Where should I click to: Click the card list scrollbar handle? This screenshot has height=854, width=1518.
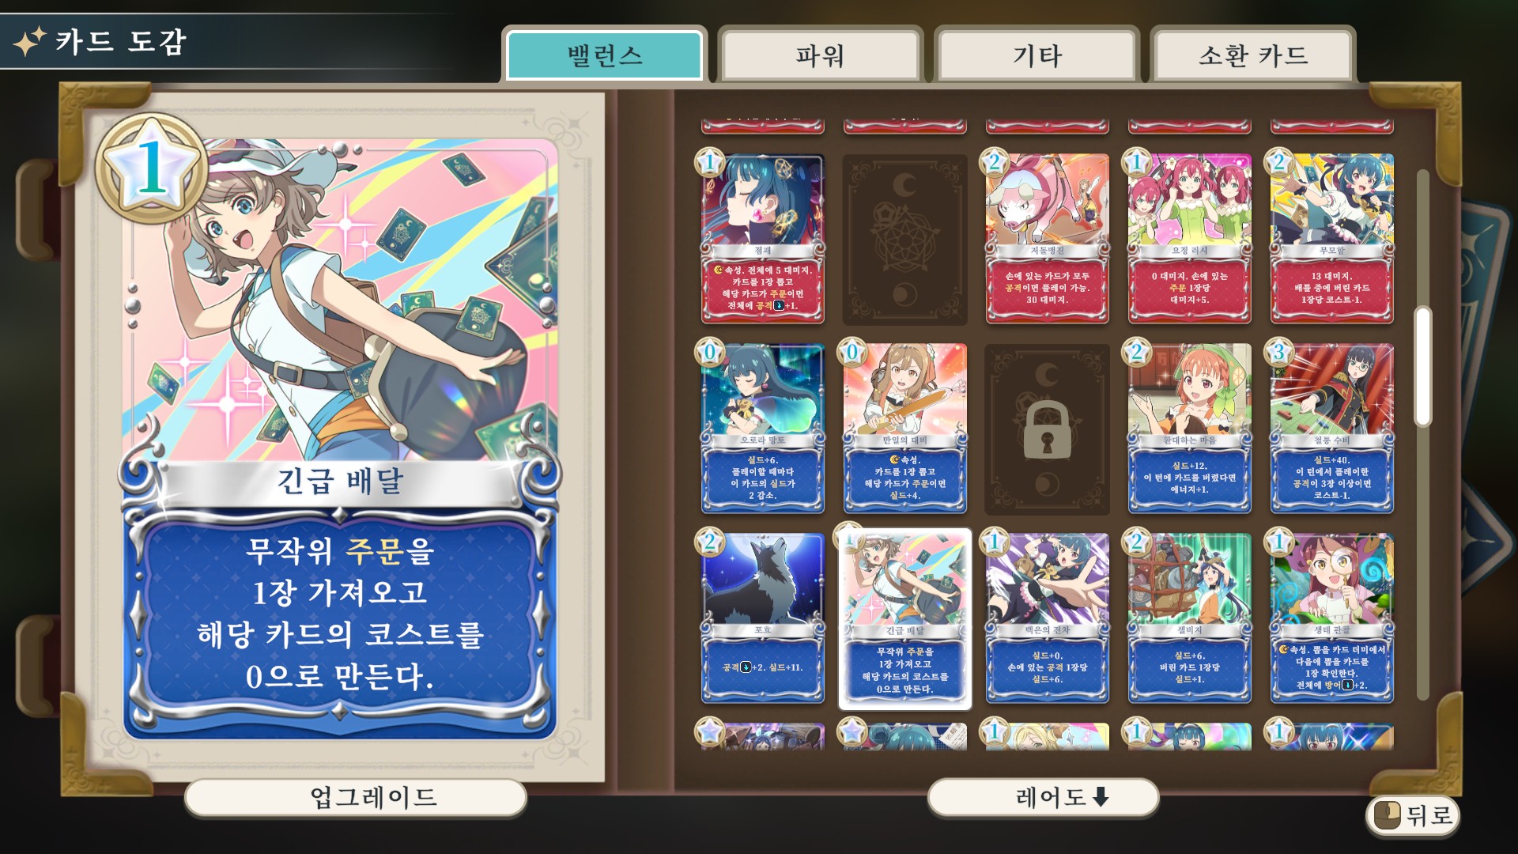(1423, 366)
